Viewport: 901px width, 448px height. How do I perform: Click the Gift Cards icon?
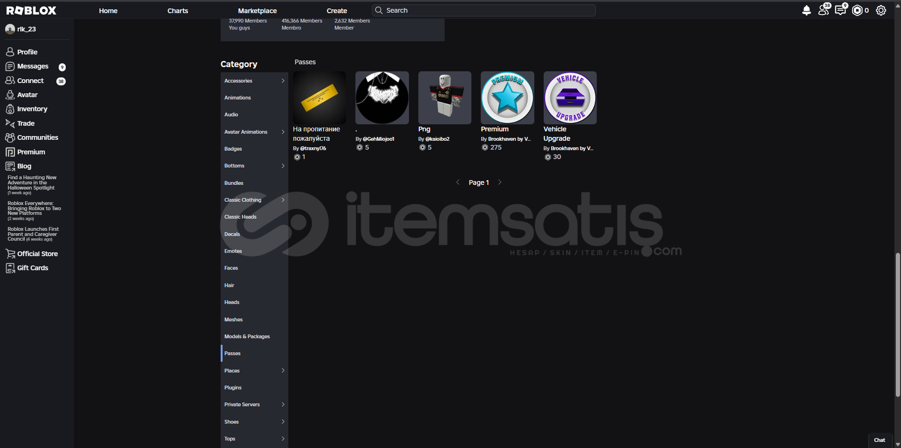coord(10,268)
